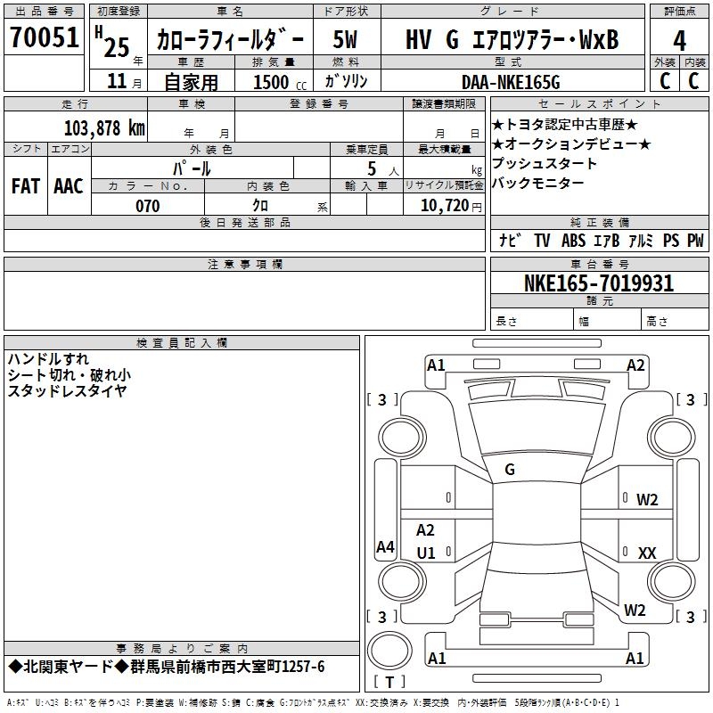Click the C grade under 外装
Viewport: 713px width, 713px height.
pos(665,81)
